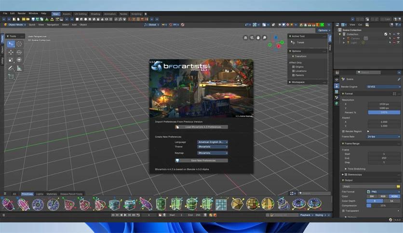Enable the Render Region checkbox
This screenshot has width=403, height=233.
coord(343,131)
